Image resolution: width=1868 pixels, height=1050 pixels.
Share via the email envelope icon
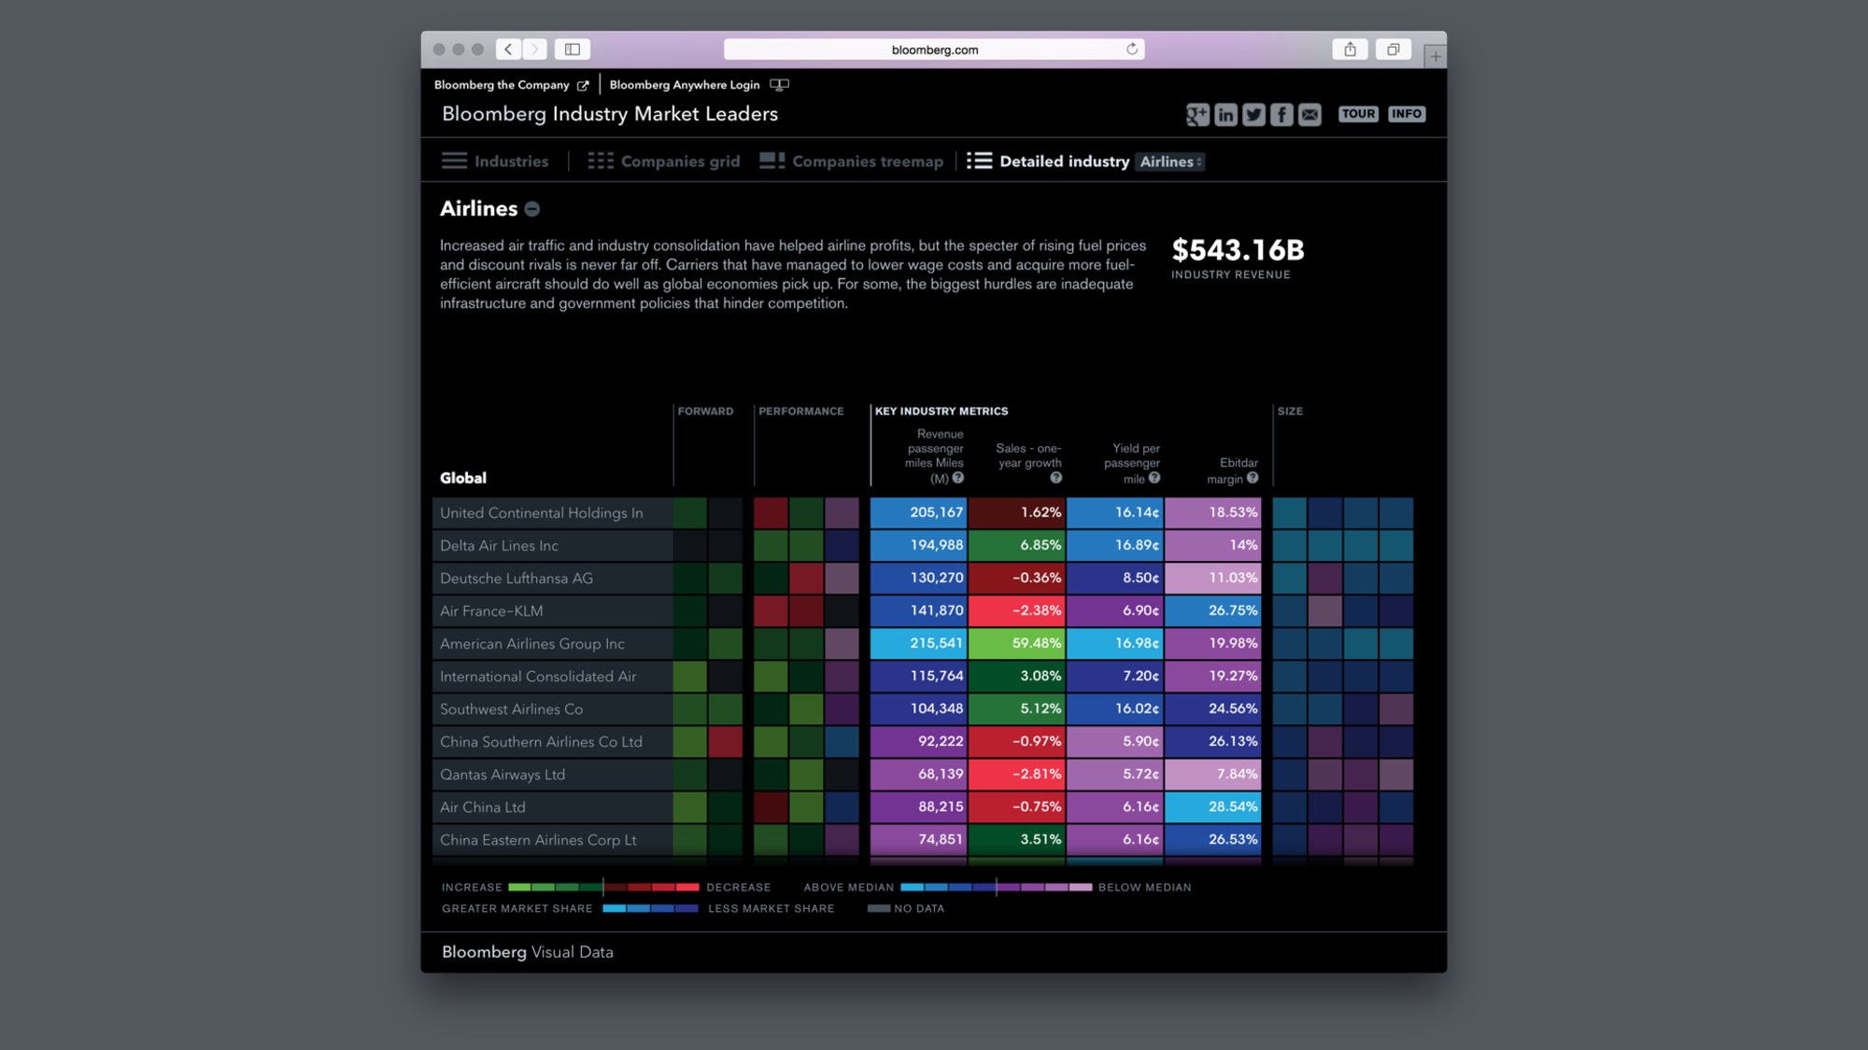click(x=1309, y=115)
